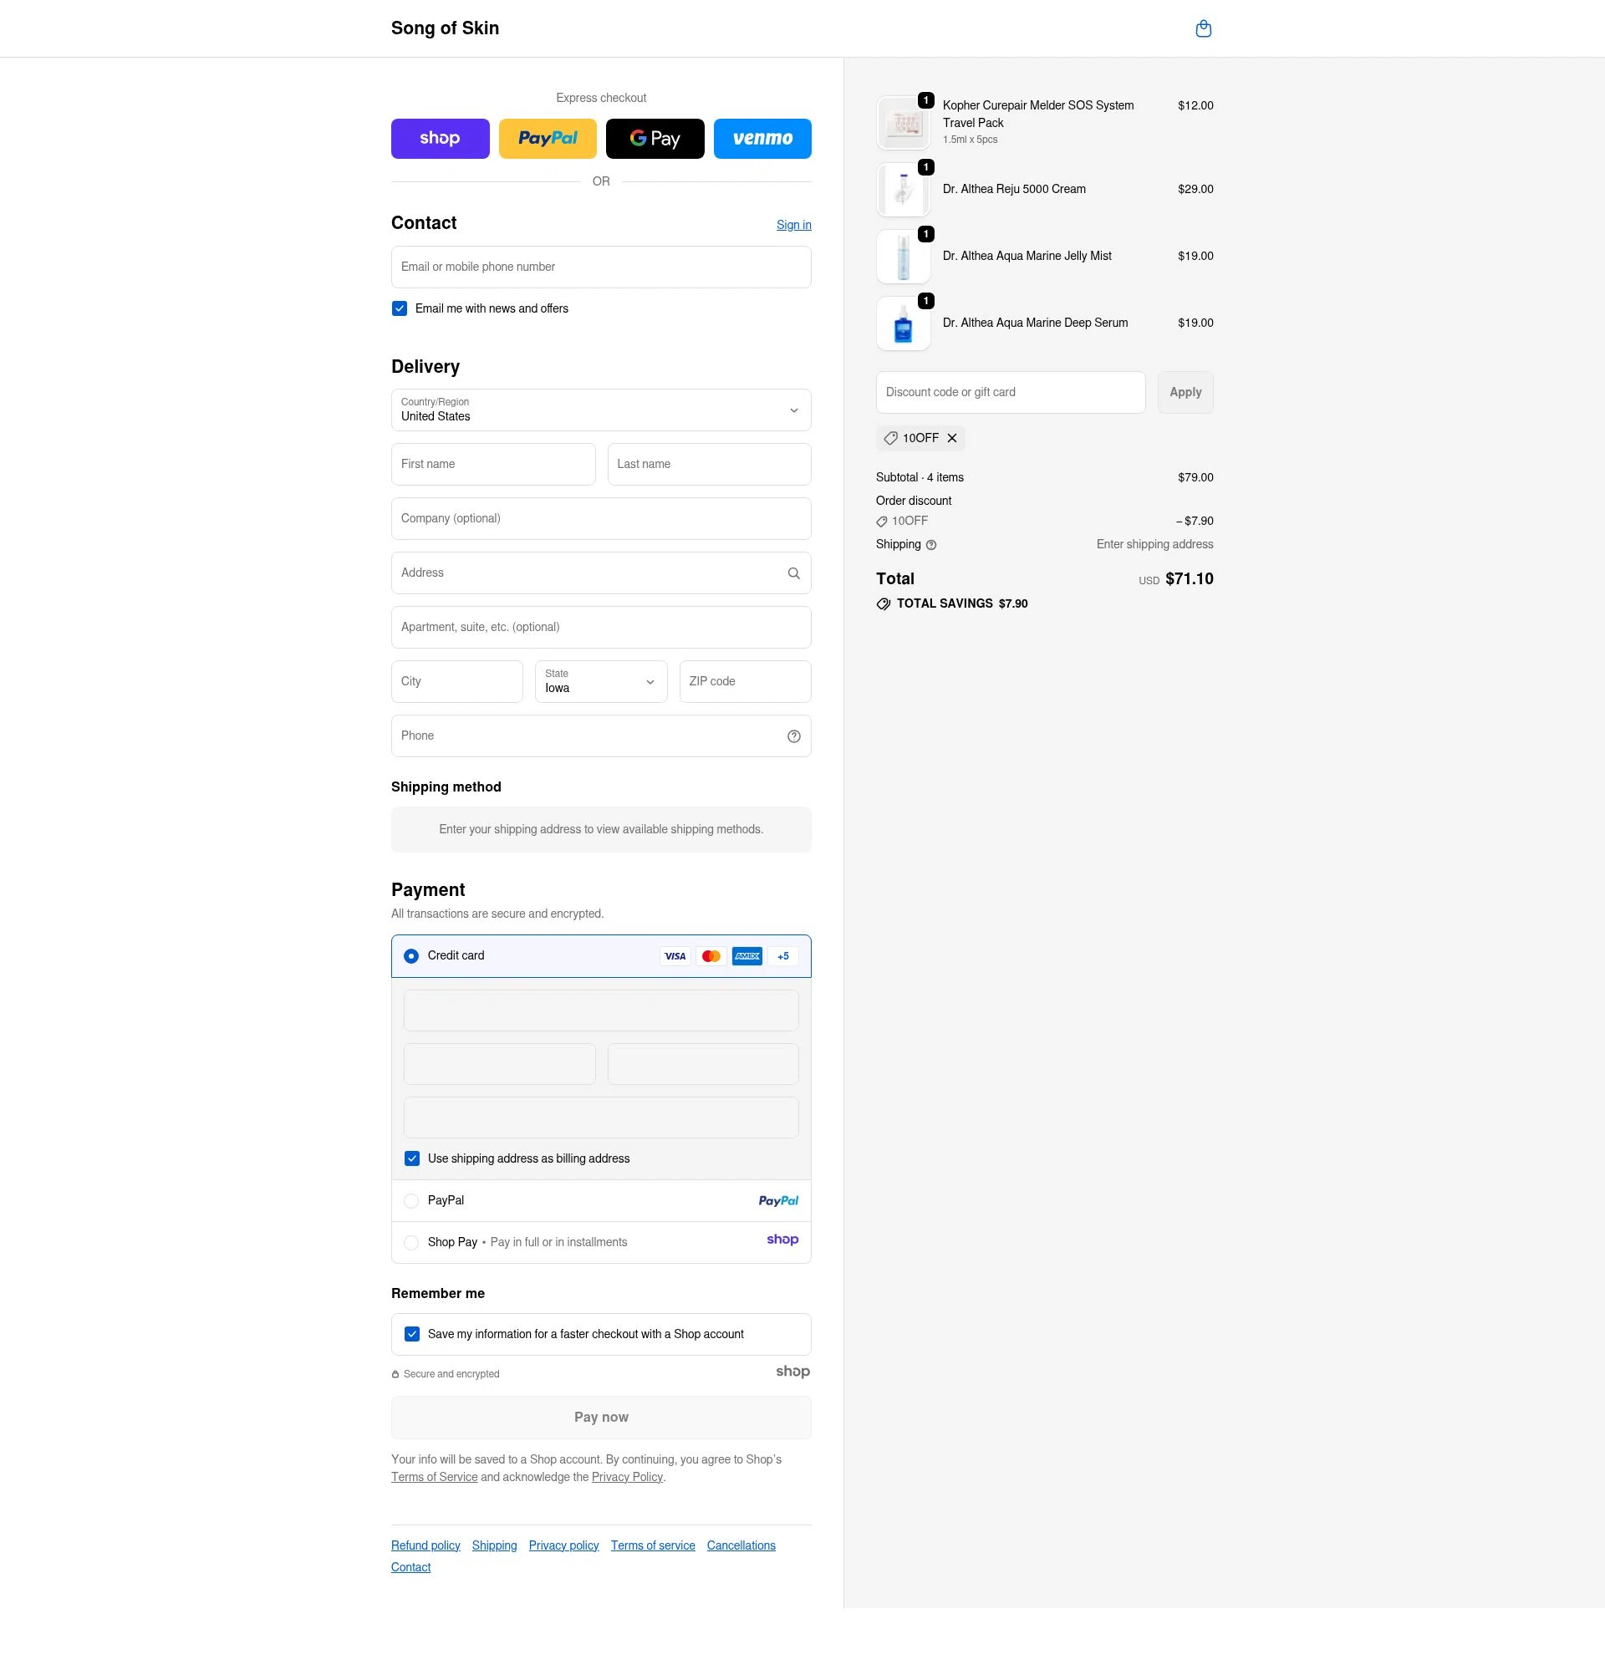Open the Refund policy page
This screenshot has width=1605, height=1675.
pyautogui.click(x=425, y=1545)
